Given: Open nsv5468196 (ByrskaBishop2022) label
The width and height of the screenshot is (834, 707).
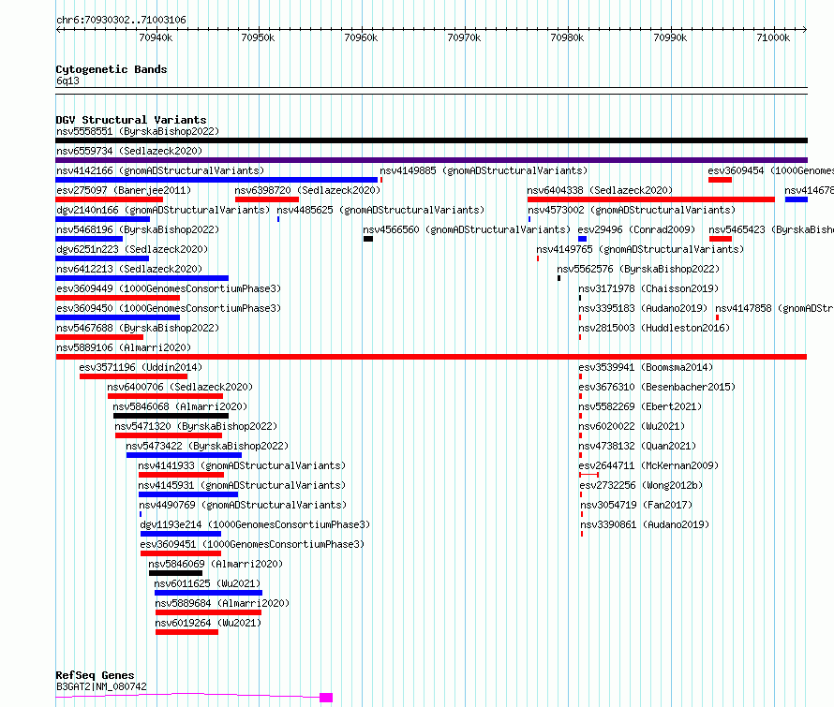Looking at the screenshot, I should (137, 229).
